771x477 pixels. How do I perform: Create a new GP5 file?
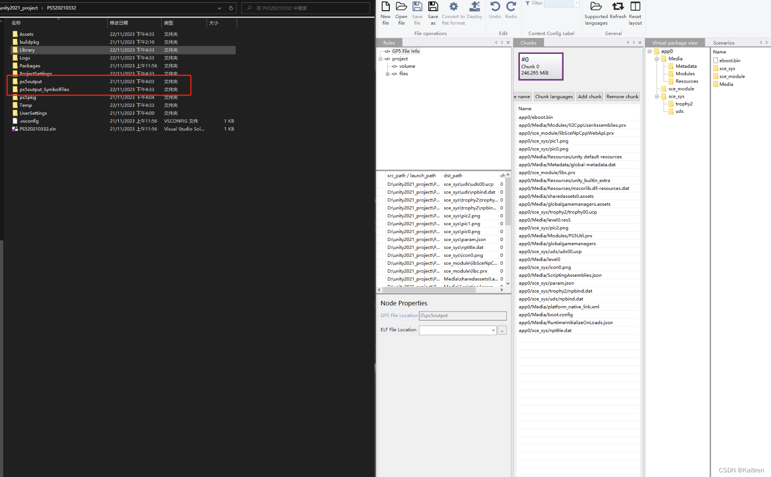pos(385,13)
